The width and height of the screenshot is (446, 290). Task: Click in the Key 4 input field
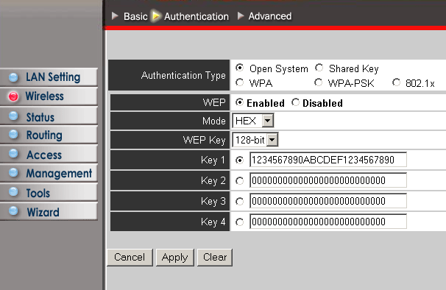point(328,222)
